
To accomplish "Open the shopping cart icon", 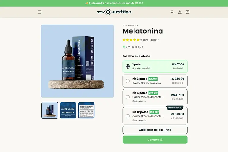I will (x=187, y=12).
